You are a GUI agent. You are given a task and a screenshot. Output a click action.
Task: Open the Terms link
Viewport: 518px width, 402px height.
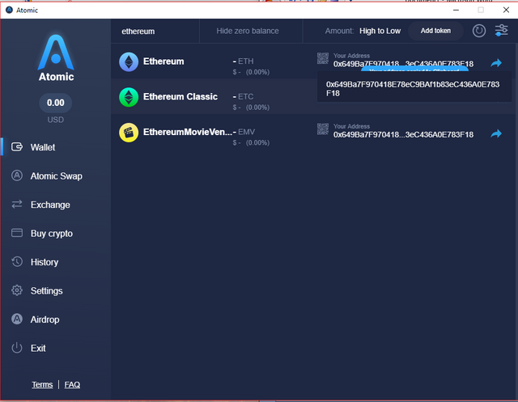pos(42,384)
